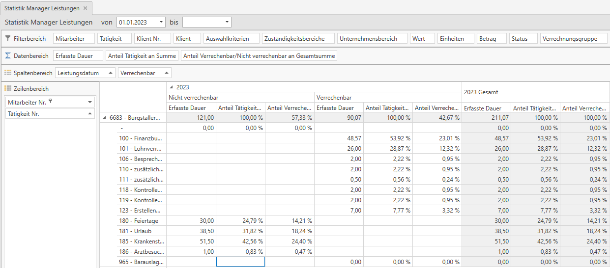610x268 pixels.
Task: Open the 'bis' date dropdown
Action: click(227, 22)
